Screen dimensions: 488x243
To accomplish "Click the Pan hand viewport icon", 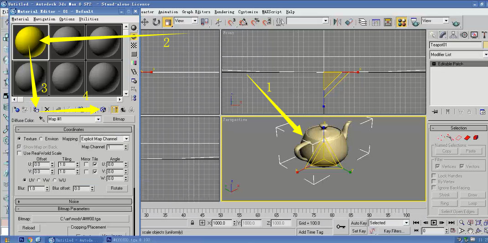I will tap(470, 231).
